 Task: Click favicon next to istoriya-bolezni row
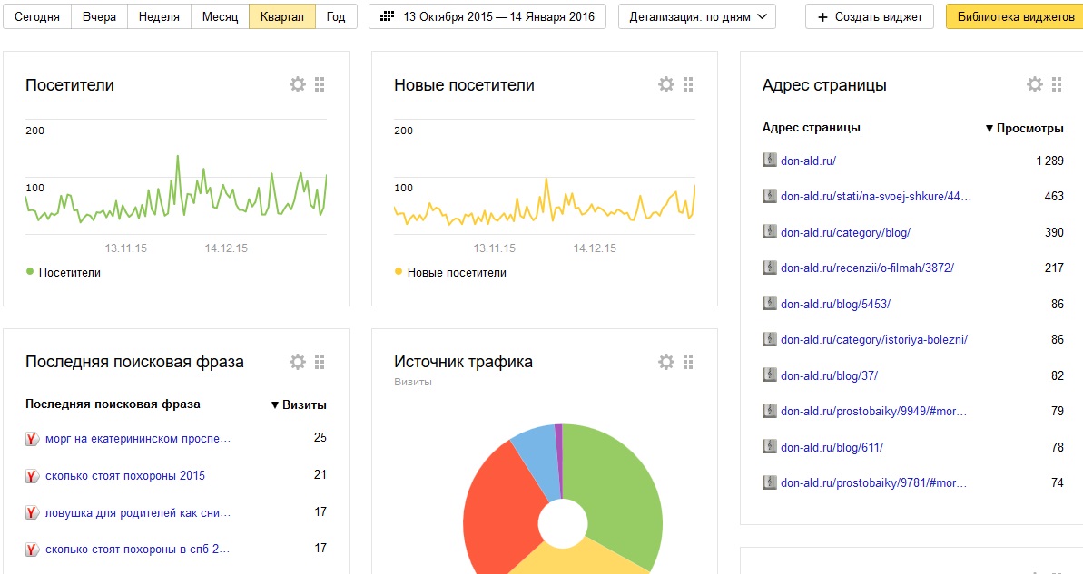click(770, 339)
